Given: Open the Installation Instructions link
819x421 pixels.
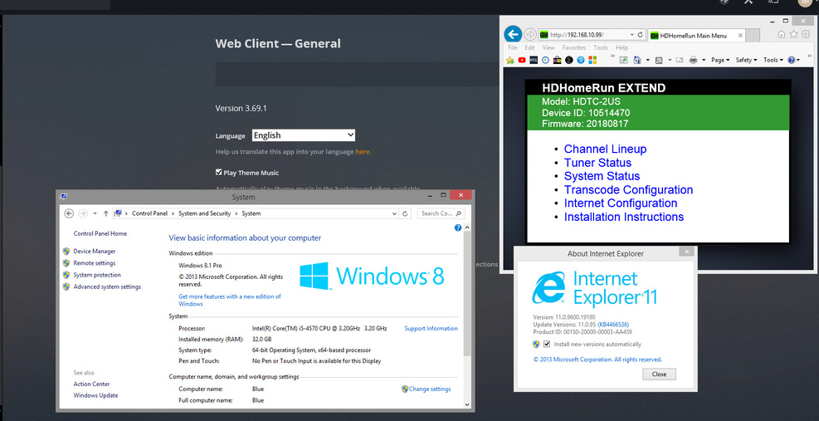Looking at the screenshot, I should (624, 217).
